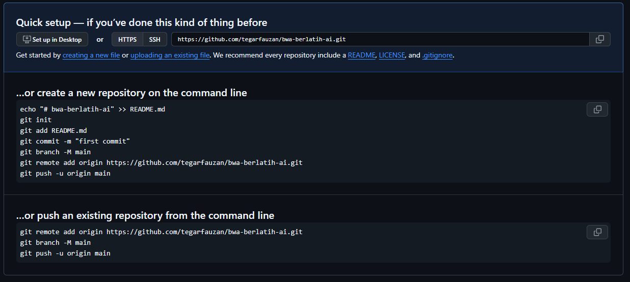Follow the README link
The width and height of the screenshot is (630, 282).
pos(362,55)
